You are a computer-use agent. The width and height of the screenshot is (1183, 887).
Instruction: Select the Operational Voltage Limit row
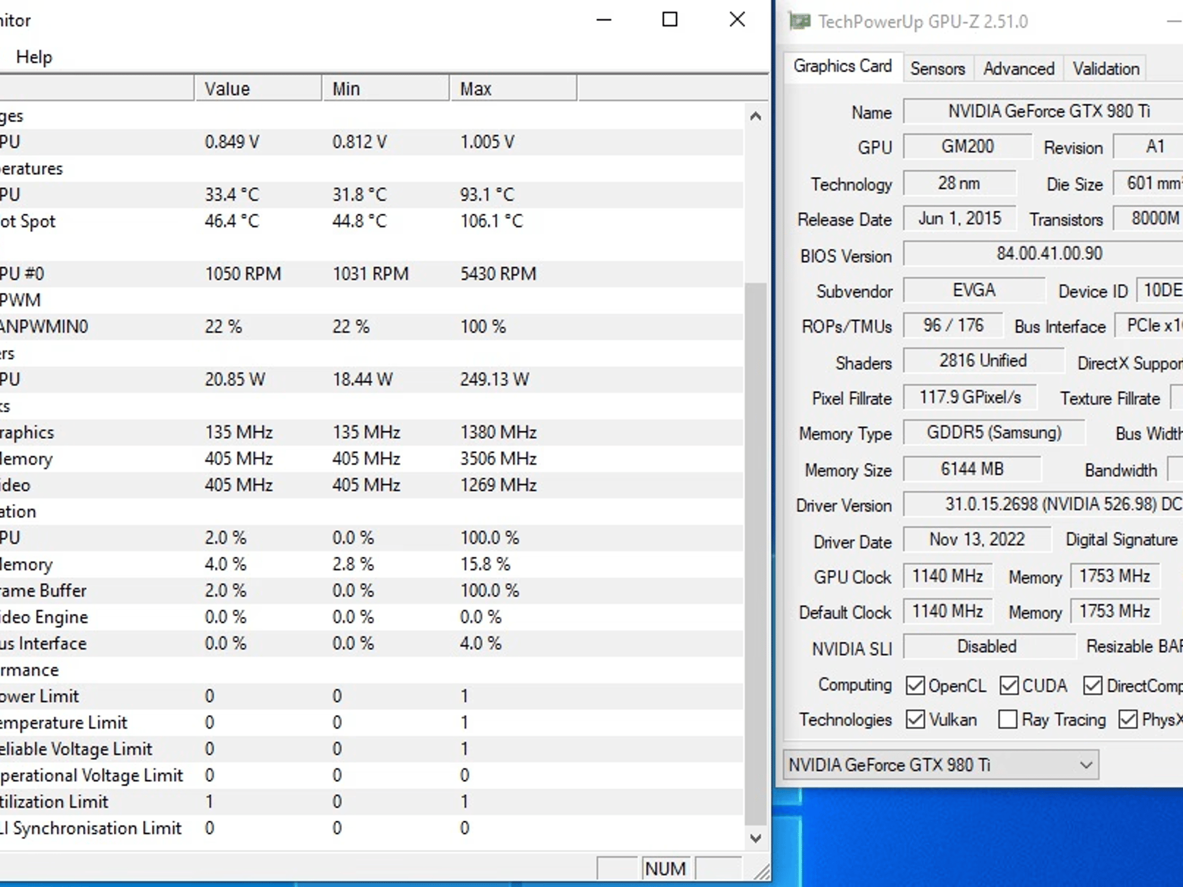point(371,775)
